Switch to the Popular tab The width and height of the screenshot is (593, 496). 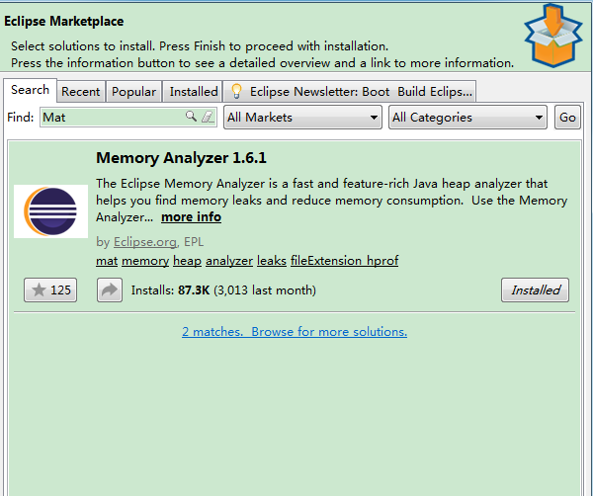click(x=133, y=92)
